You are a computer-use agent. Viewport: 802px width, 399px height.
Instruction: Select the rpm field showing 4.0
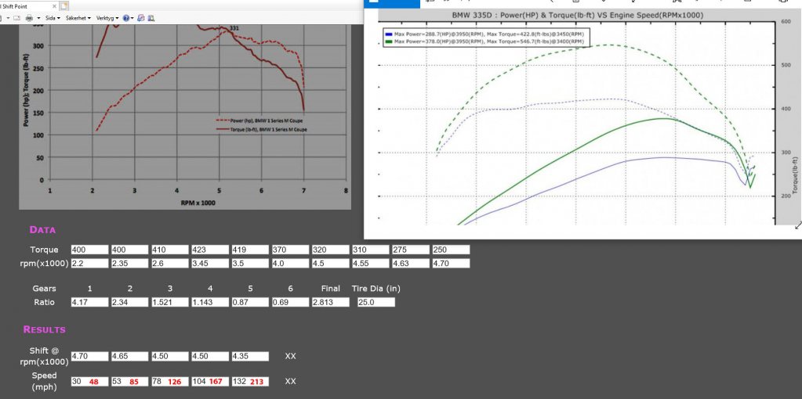(290, 264)
